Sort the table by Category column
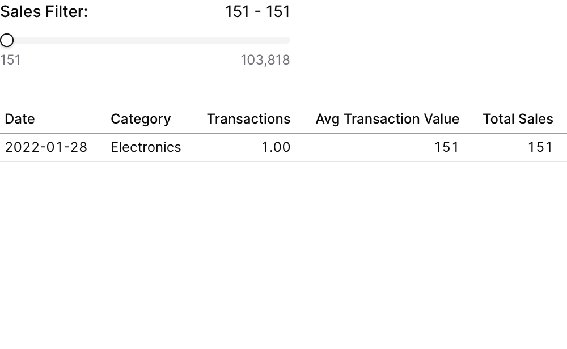 point(141,119)
